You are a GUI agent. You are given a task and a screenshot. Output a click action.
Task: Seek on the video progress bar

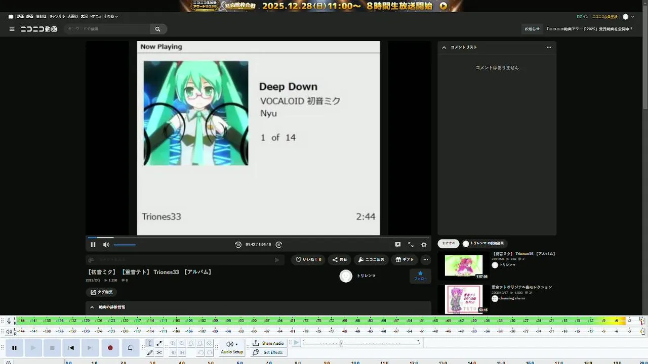point(258,237)
